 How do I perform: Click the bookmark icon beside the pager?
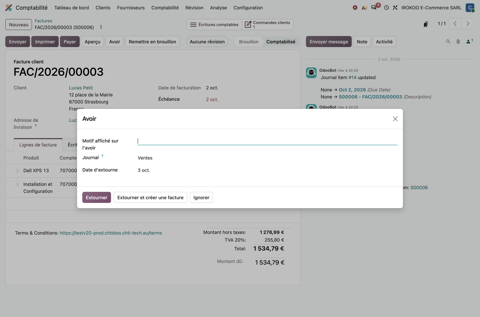[x=426, y=24]
